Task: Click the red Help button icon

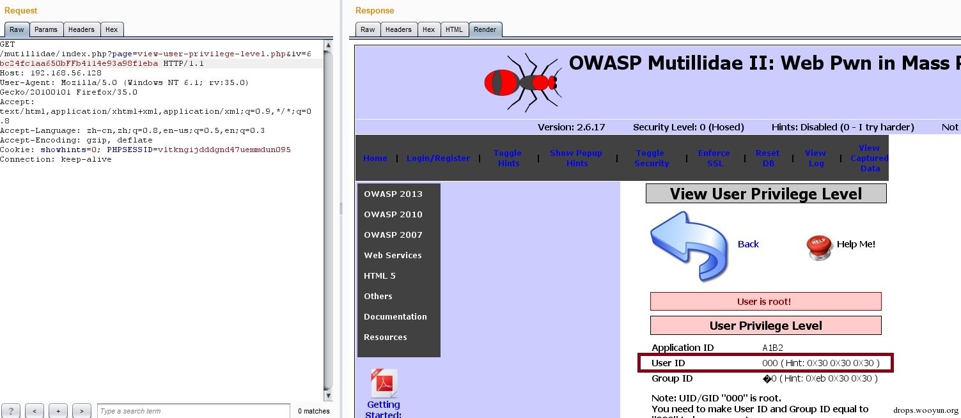Action: 820,247
